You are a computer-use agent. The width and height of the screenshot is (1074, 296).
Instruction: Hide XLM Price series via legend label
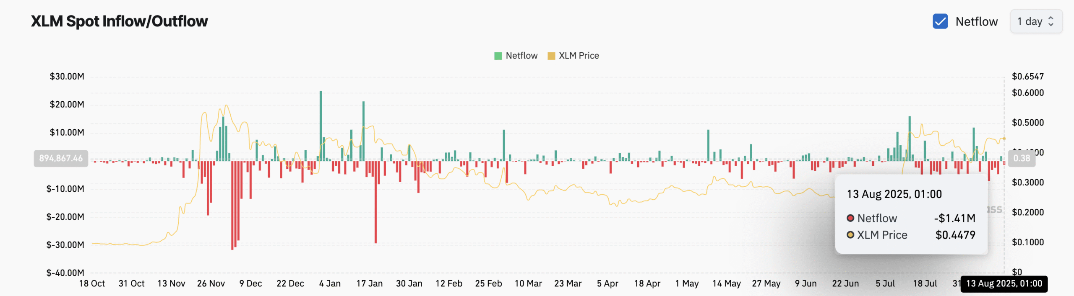[x=579, y=56]
